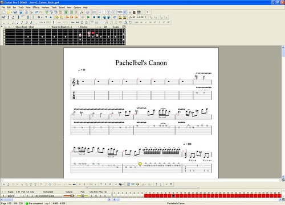Click the track Volume slider
The height and width of the screenshot is (205, 285).
[69, 196]
